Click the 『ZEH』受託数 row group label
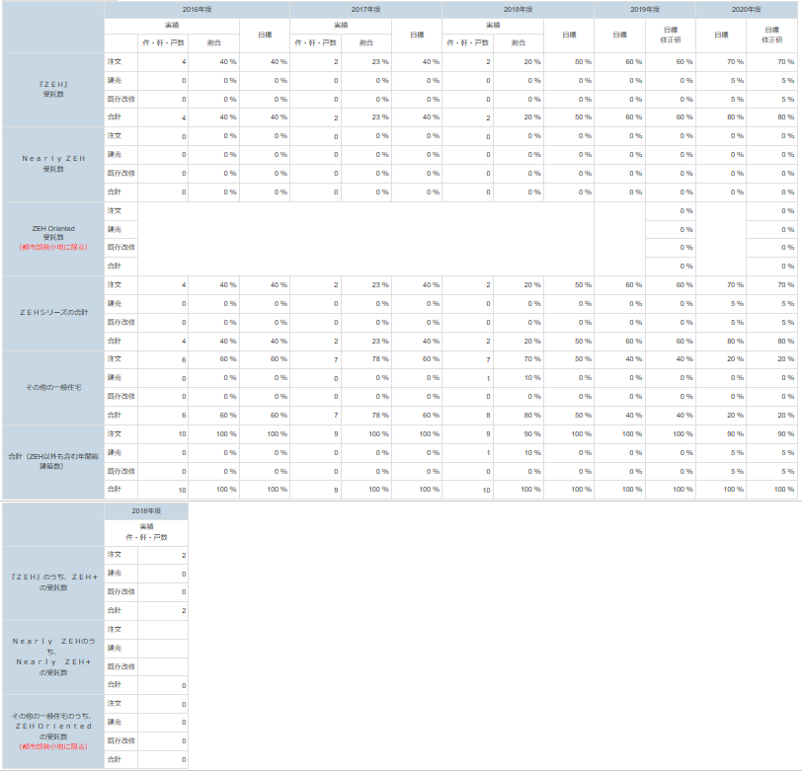The image size is (802, 771). [x=53, y=90]
